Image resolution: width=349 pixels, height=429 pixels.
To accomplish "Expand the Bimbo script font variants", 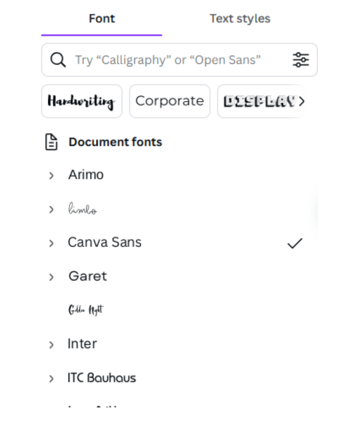I will tap(52, 210).
